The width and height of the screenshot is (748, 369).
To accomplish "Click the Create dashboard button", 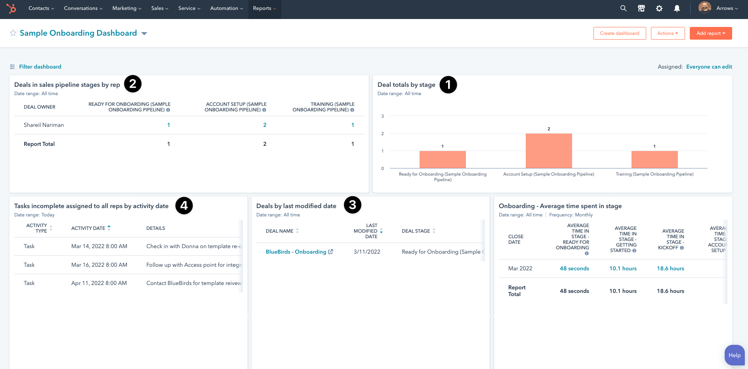I will (x=619, y=33).
